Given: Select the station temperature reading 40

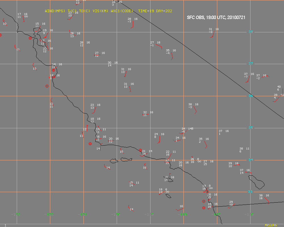Looking at the screenshot, I should tap(279, 87).
